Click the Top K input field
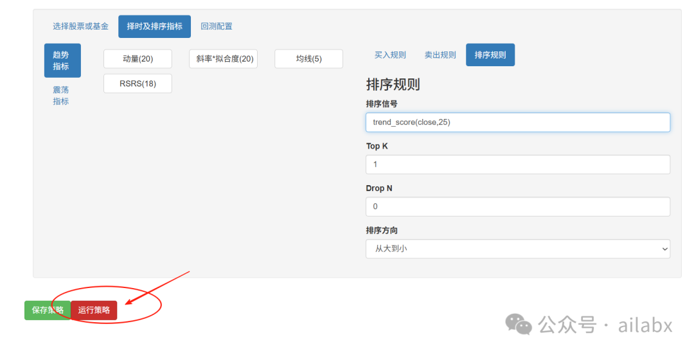 click(x=518, y=165)
